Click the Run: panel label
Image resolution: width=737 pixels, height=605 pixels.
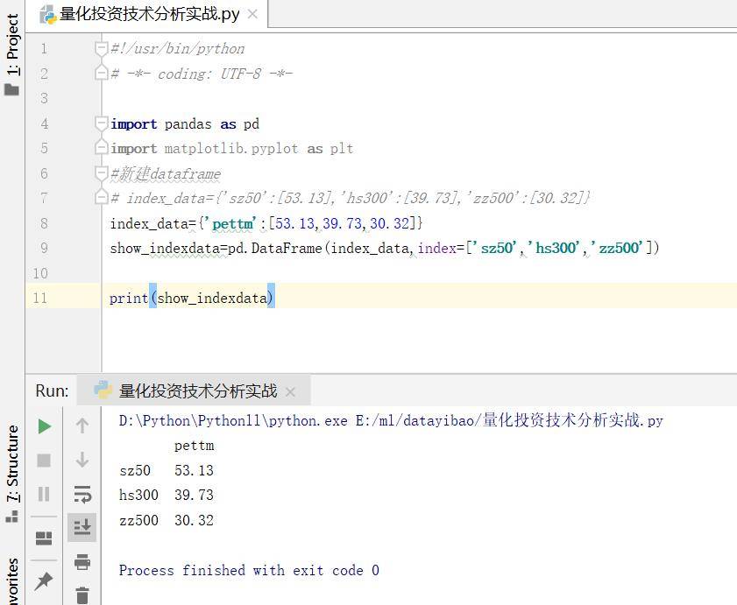click(52, 390)
